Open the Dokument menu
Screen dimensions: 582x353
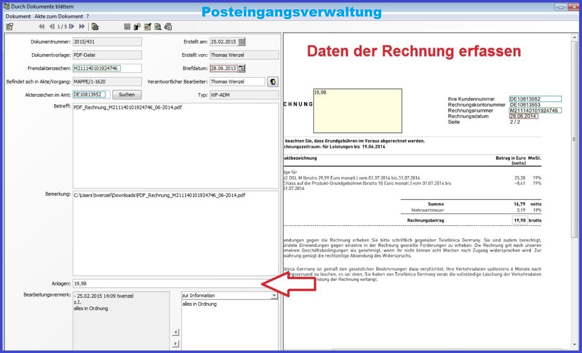[18, 16]
